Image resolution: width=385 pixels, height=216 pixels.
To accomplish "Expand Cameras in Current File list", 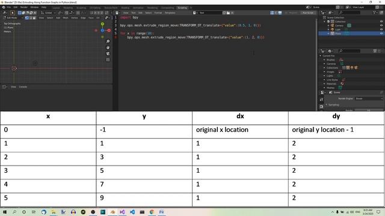I will pos(324,64).
